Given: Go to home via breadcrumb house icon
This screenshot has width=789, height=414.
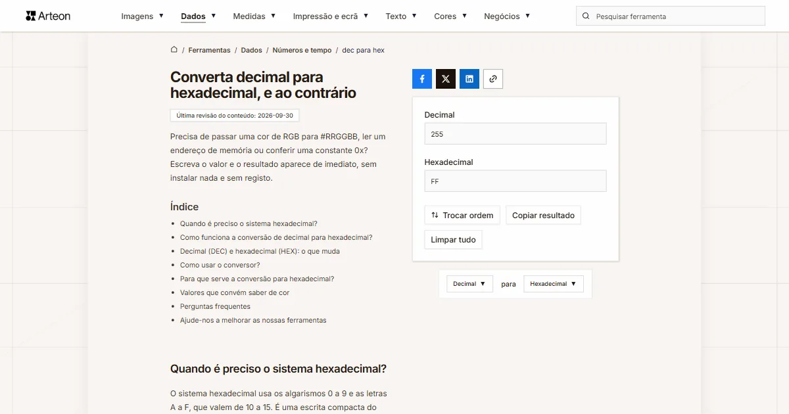Looking at the screenshot, I should coord(174,50).
